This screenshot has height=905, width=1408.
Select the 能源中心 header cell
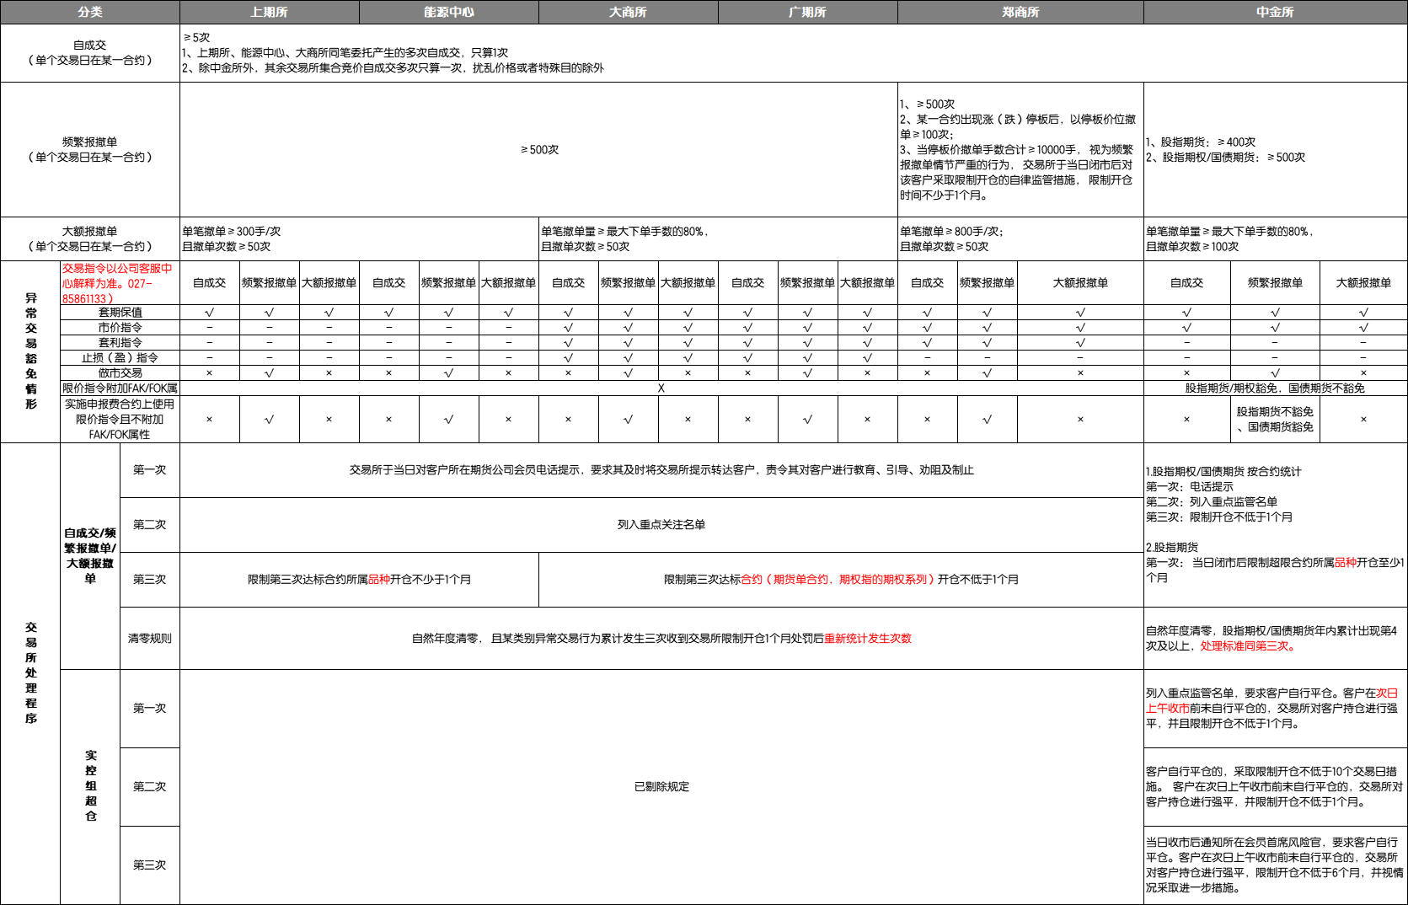click(x=448, y=12)
